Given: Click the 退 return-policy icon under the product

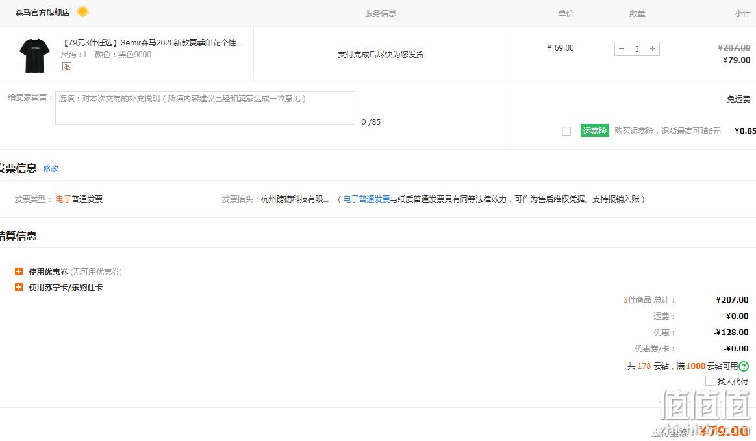Looking at the screenshot, I should [x=66, y=67].
